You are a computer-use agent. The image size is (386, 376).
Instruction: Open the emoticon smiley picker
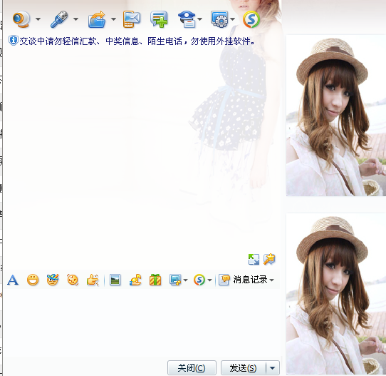pos(33,280)
